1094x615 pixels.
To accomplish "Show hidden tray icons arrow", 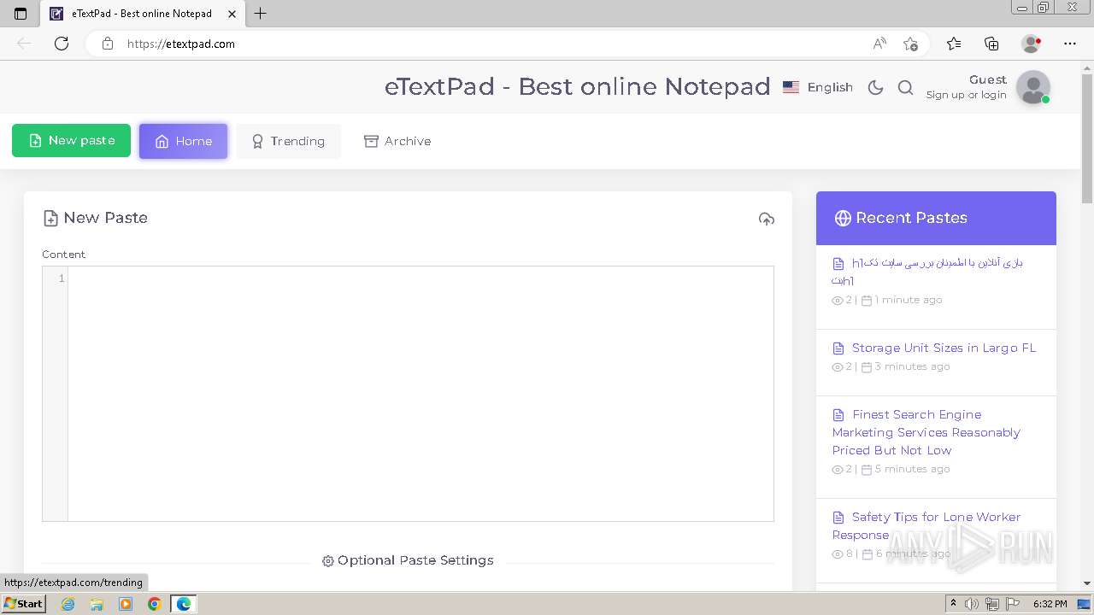I will 953,604.
